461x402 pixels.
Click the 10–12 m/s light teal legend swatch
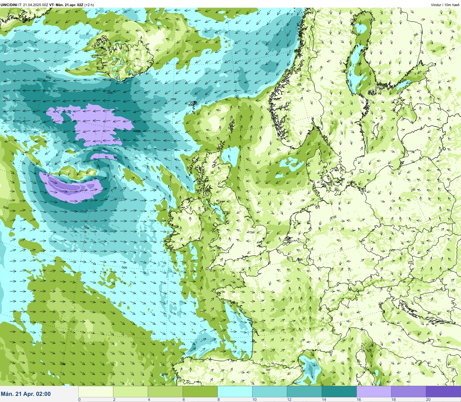pyautogui.click(x=269, y=392)
